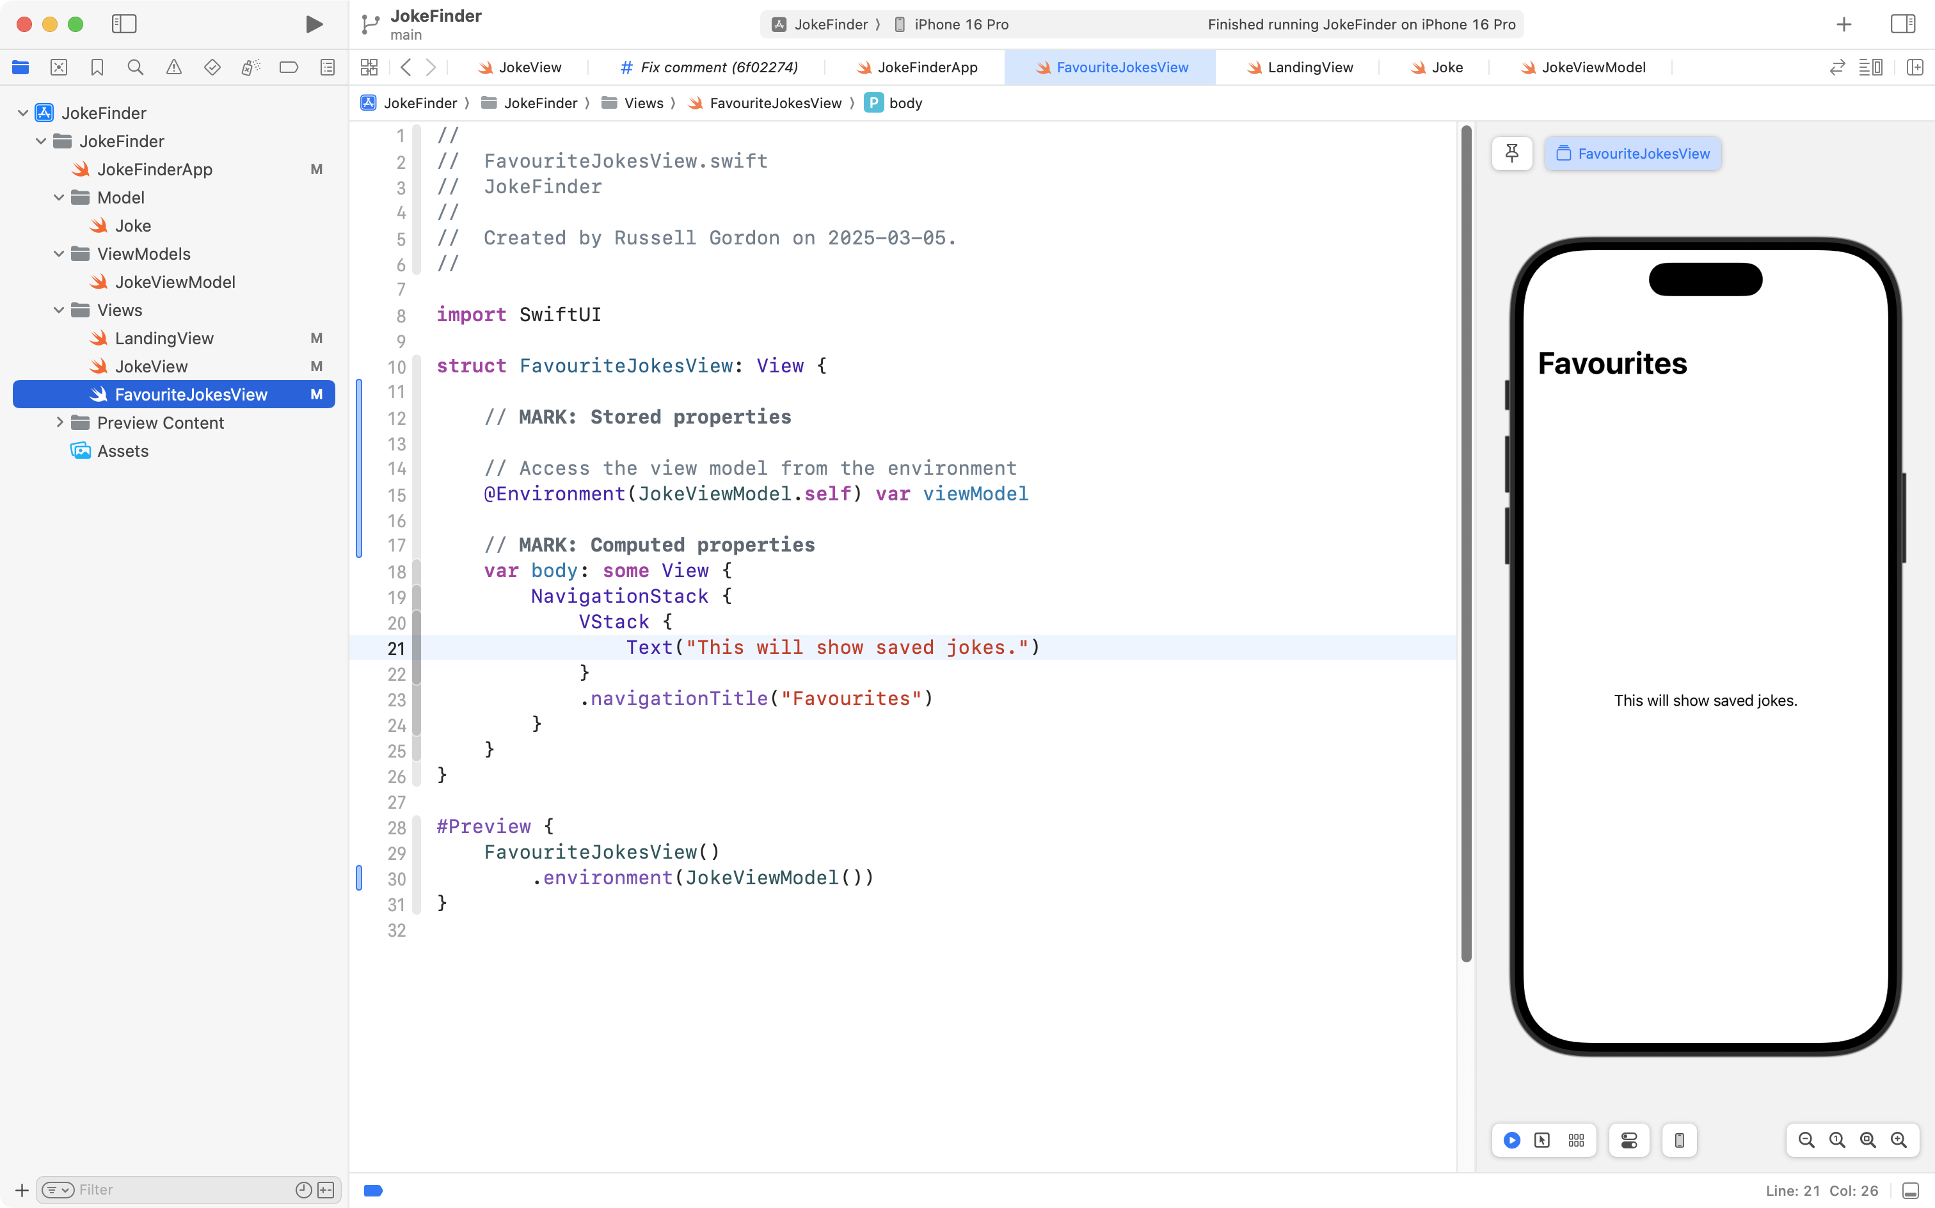Viewport: 1935px width, 1208px height.
Task: Open the Find navigator magnifier icon
Action: coord(135,67)
